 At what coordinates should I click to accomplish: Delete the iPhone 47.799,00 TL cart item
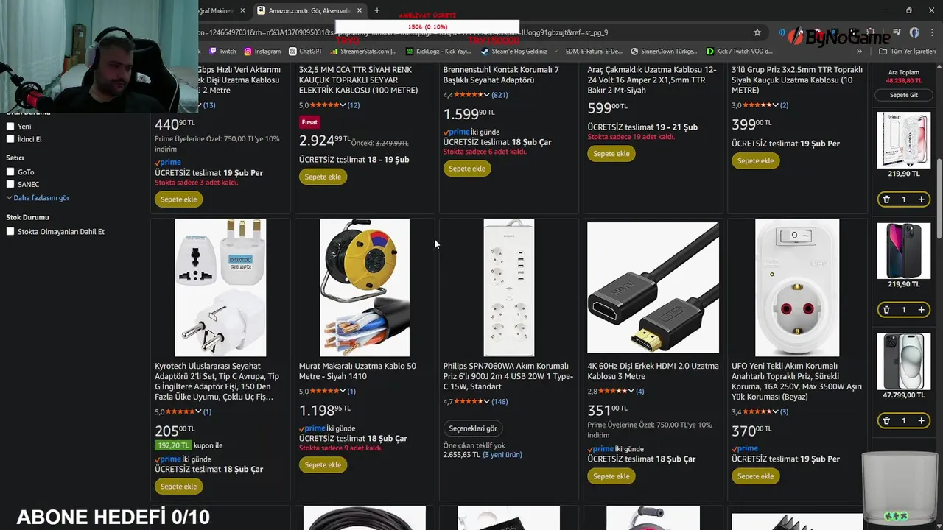[886, 421]
